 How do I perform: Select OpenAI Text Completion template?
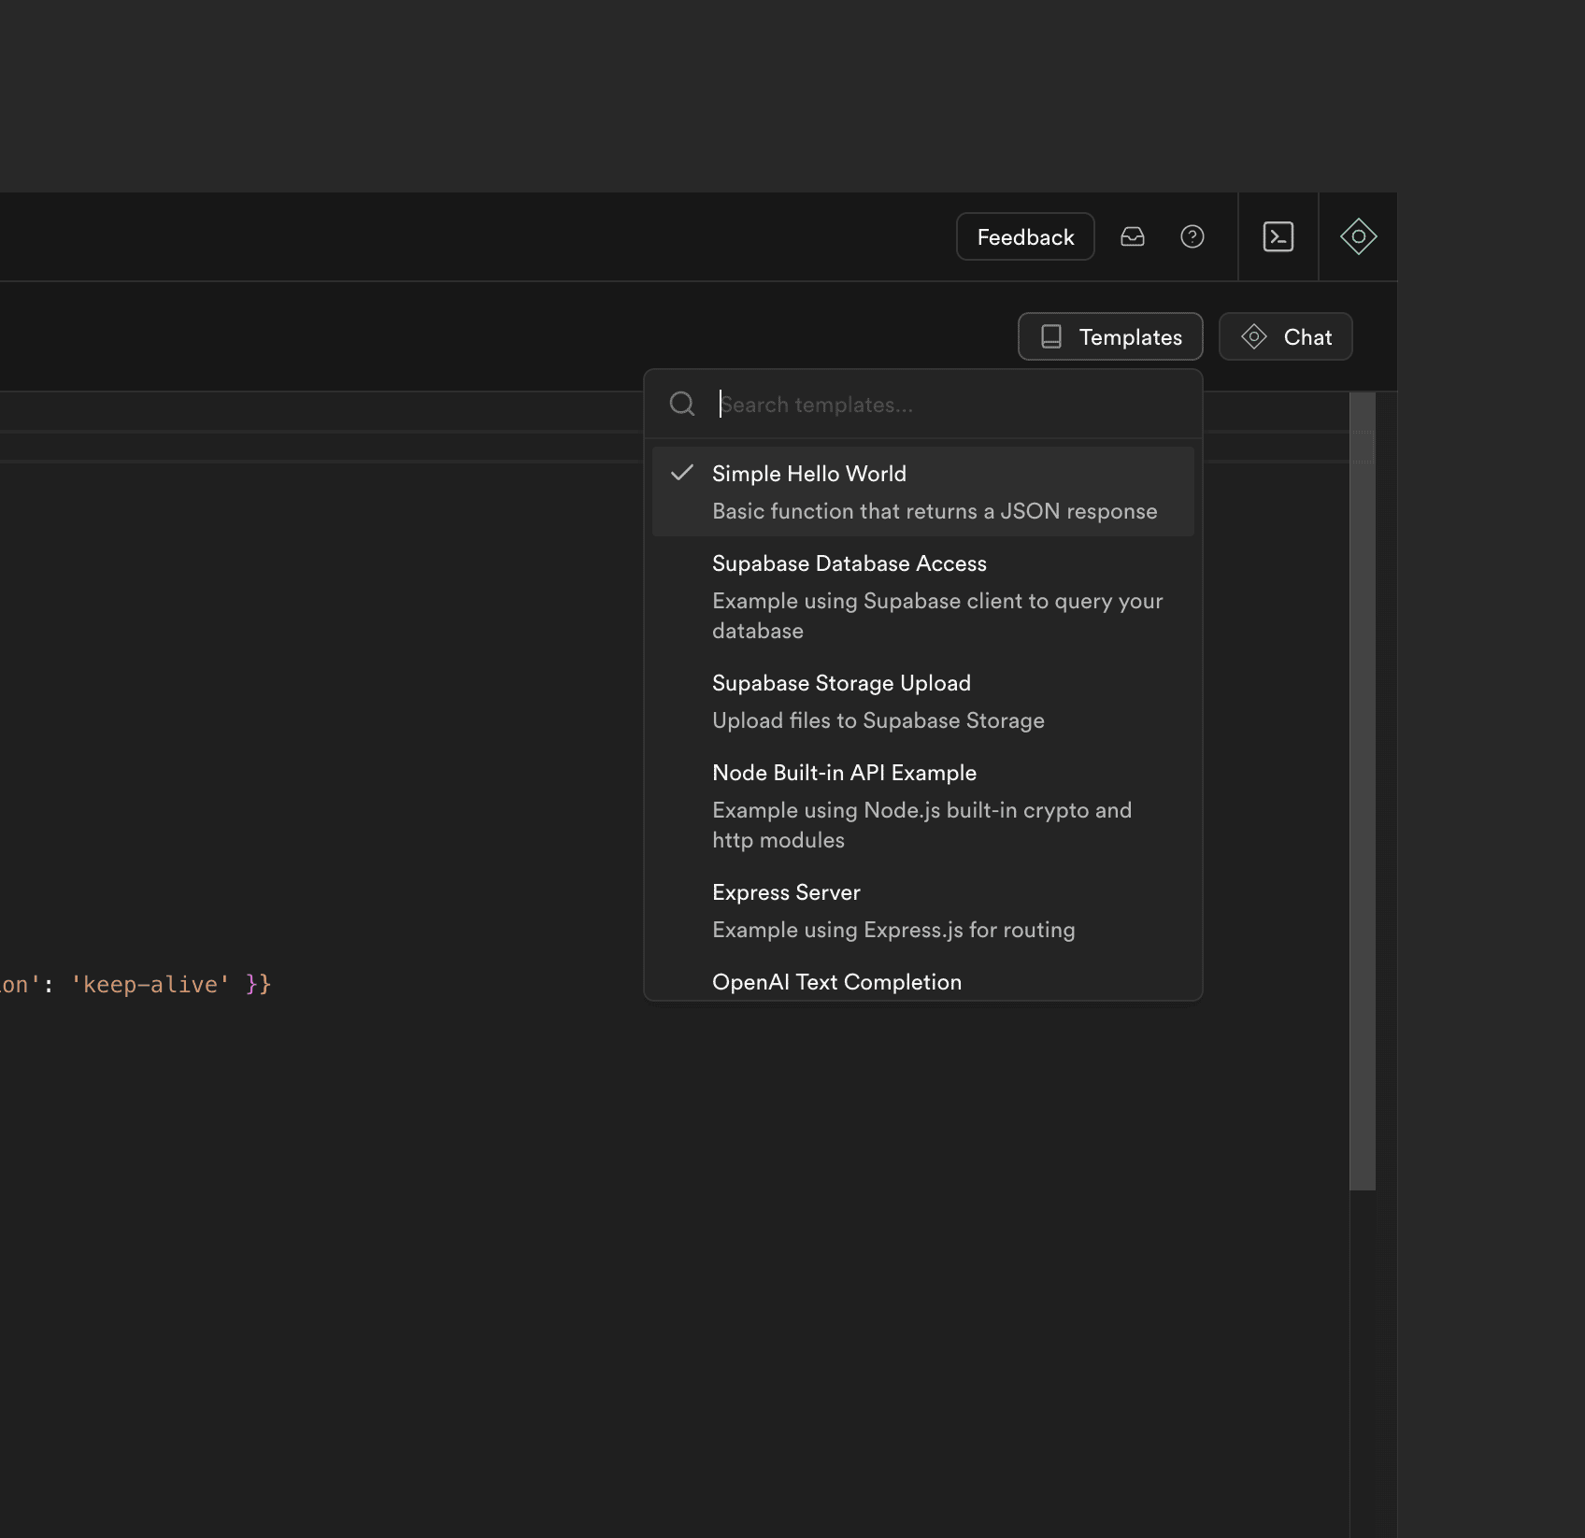(x=836, y=982)
